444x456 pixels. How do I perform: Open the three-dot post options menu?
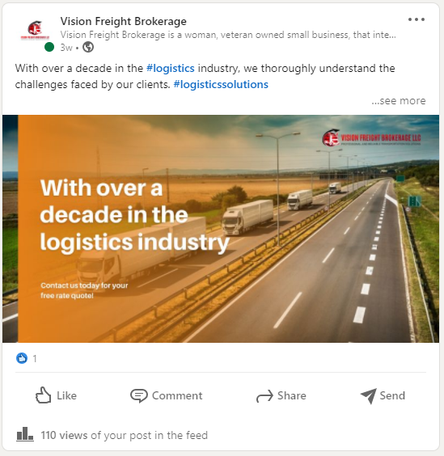(416, 19)
